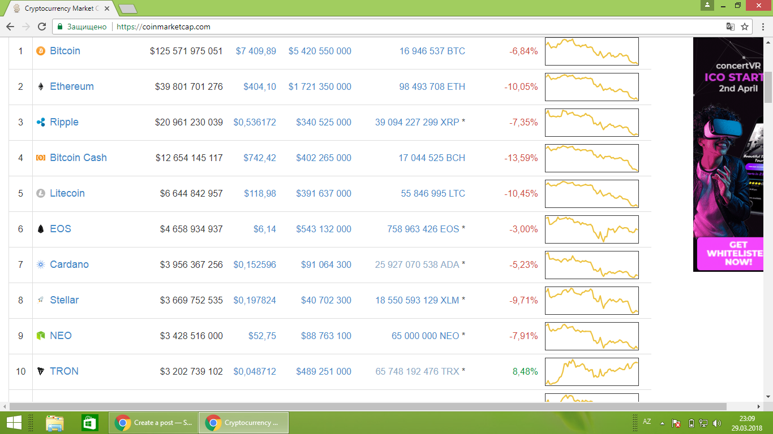Click TRON change value 8,48%
Screen dimensions: 773x434
[x=525, y=371]
